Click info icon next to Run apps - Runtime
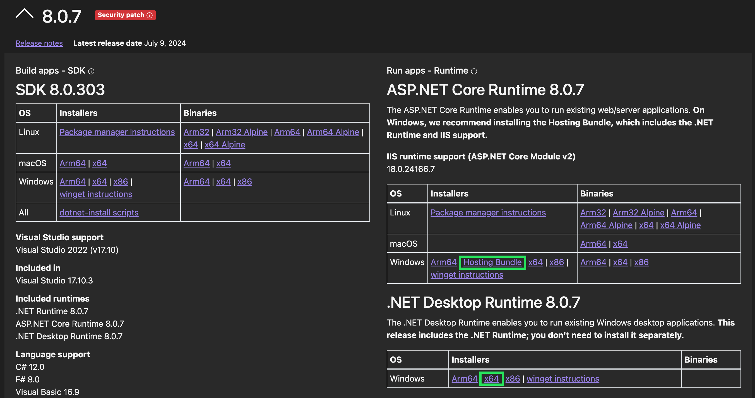This screenshot has height=398, width=755. coord(474,71)
